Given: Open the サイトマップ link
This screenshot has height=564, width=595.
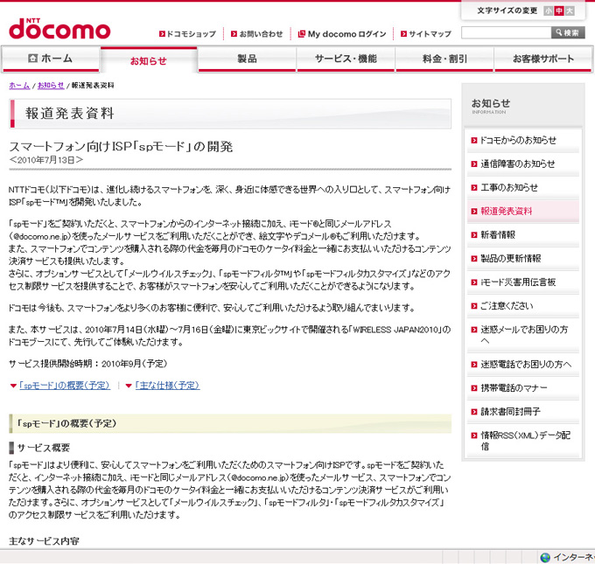Looking at the screenshot, I should [x=430, y=34].
